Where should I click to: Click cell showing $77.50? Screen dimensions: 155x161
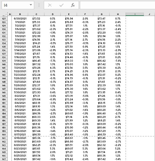(69, 47)
